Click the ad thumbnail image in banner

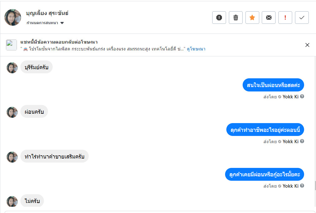(11, 45)
